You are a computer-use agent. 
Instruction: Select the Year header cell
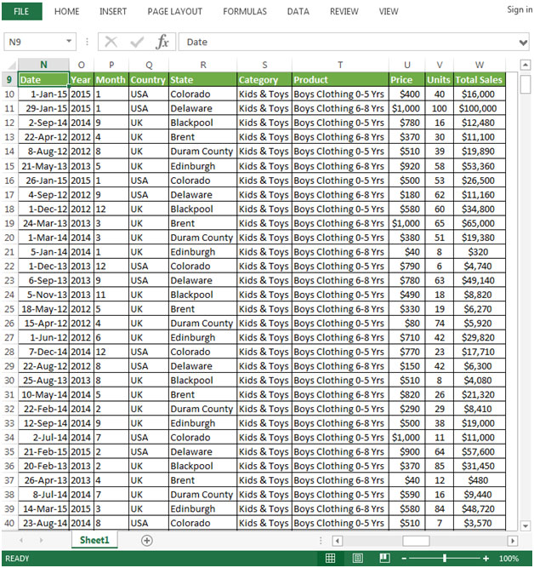(82, 80)
